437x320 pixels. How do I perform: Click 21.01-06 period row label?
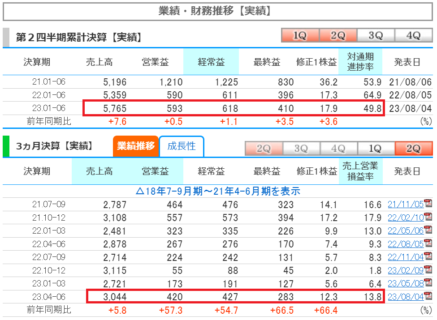49,82
